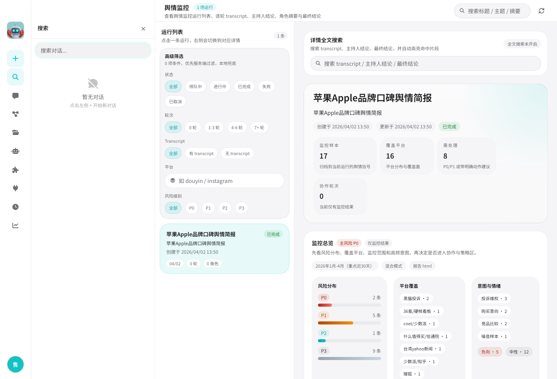The width and height of the screenshot is (557, 379).
Task: Click the 混合模式 chip
Action: click(393, 266)
